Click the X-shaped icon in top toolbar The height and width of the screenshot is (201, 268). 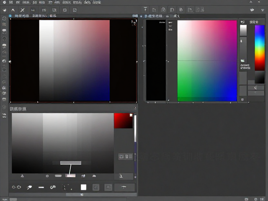(x=22, y=10)
